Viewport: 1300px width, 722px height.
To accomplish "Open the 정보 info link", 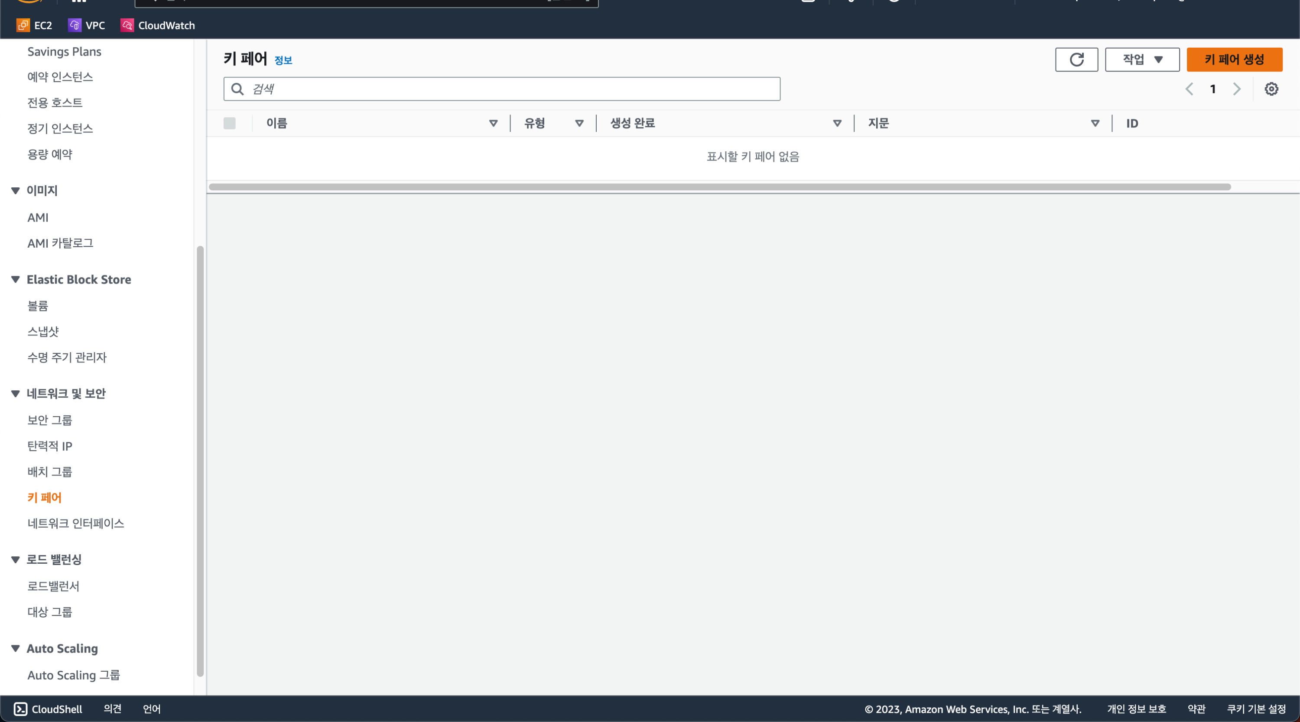I will pyautogui.click(x=283, y=61).
